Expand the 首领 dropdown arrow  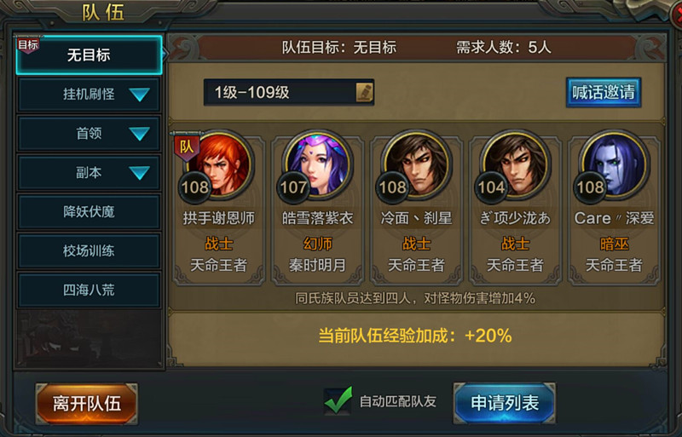point(139,134)
